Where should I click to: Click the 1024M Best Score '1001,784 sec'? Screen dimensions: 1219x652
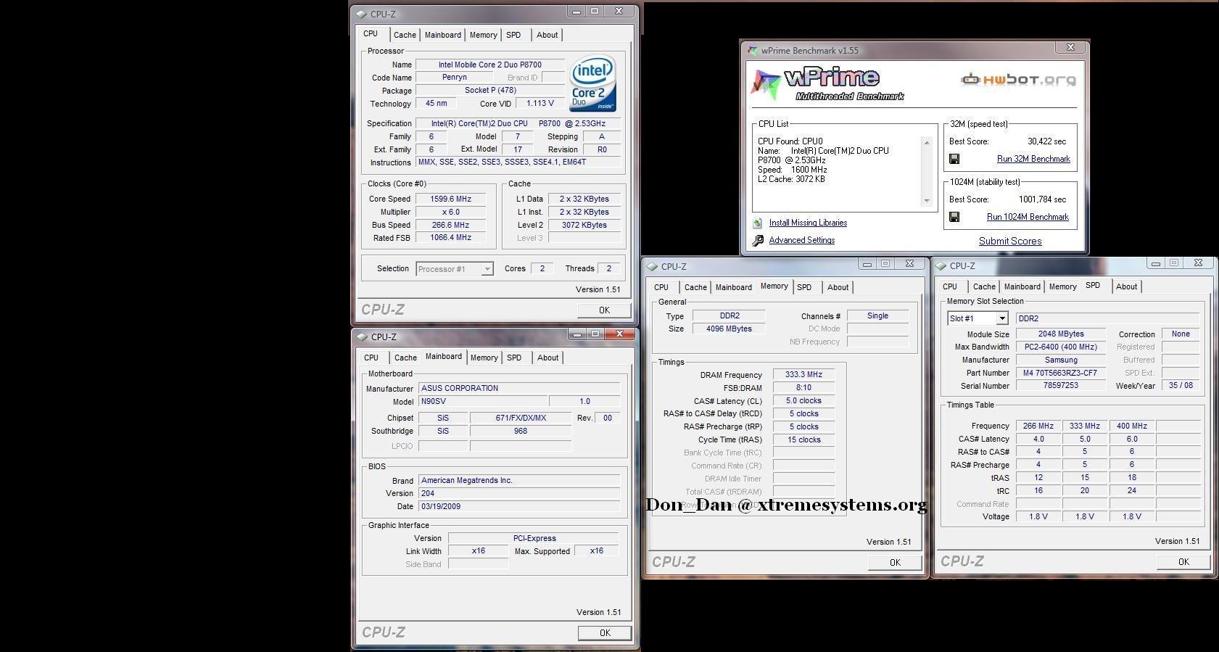(x=1042, y=200)
